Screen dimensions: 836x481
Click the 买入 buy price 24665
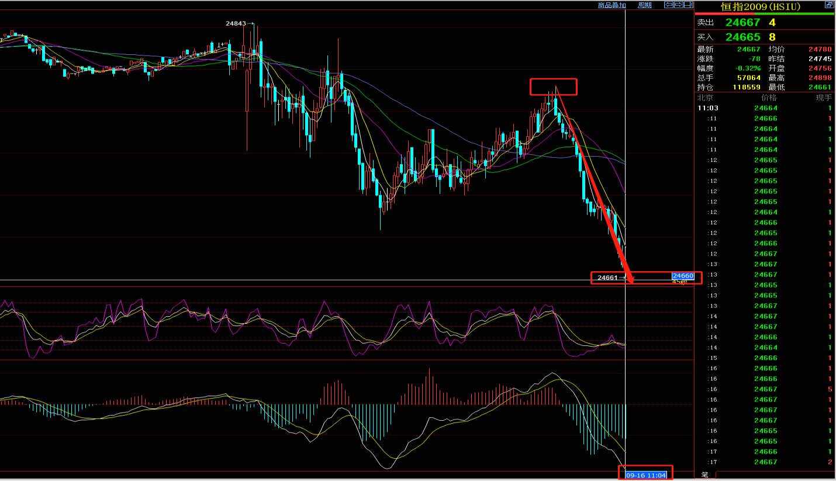pyautogui.click(x=742, y=37)
